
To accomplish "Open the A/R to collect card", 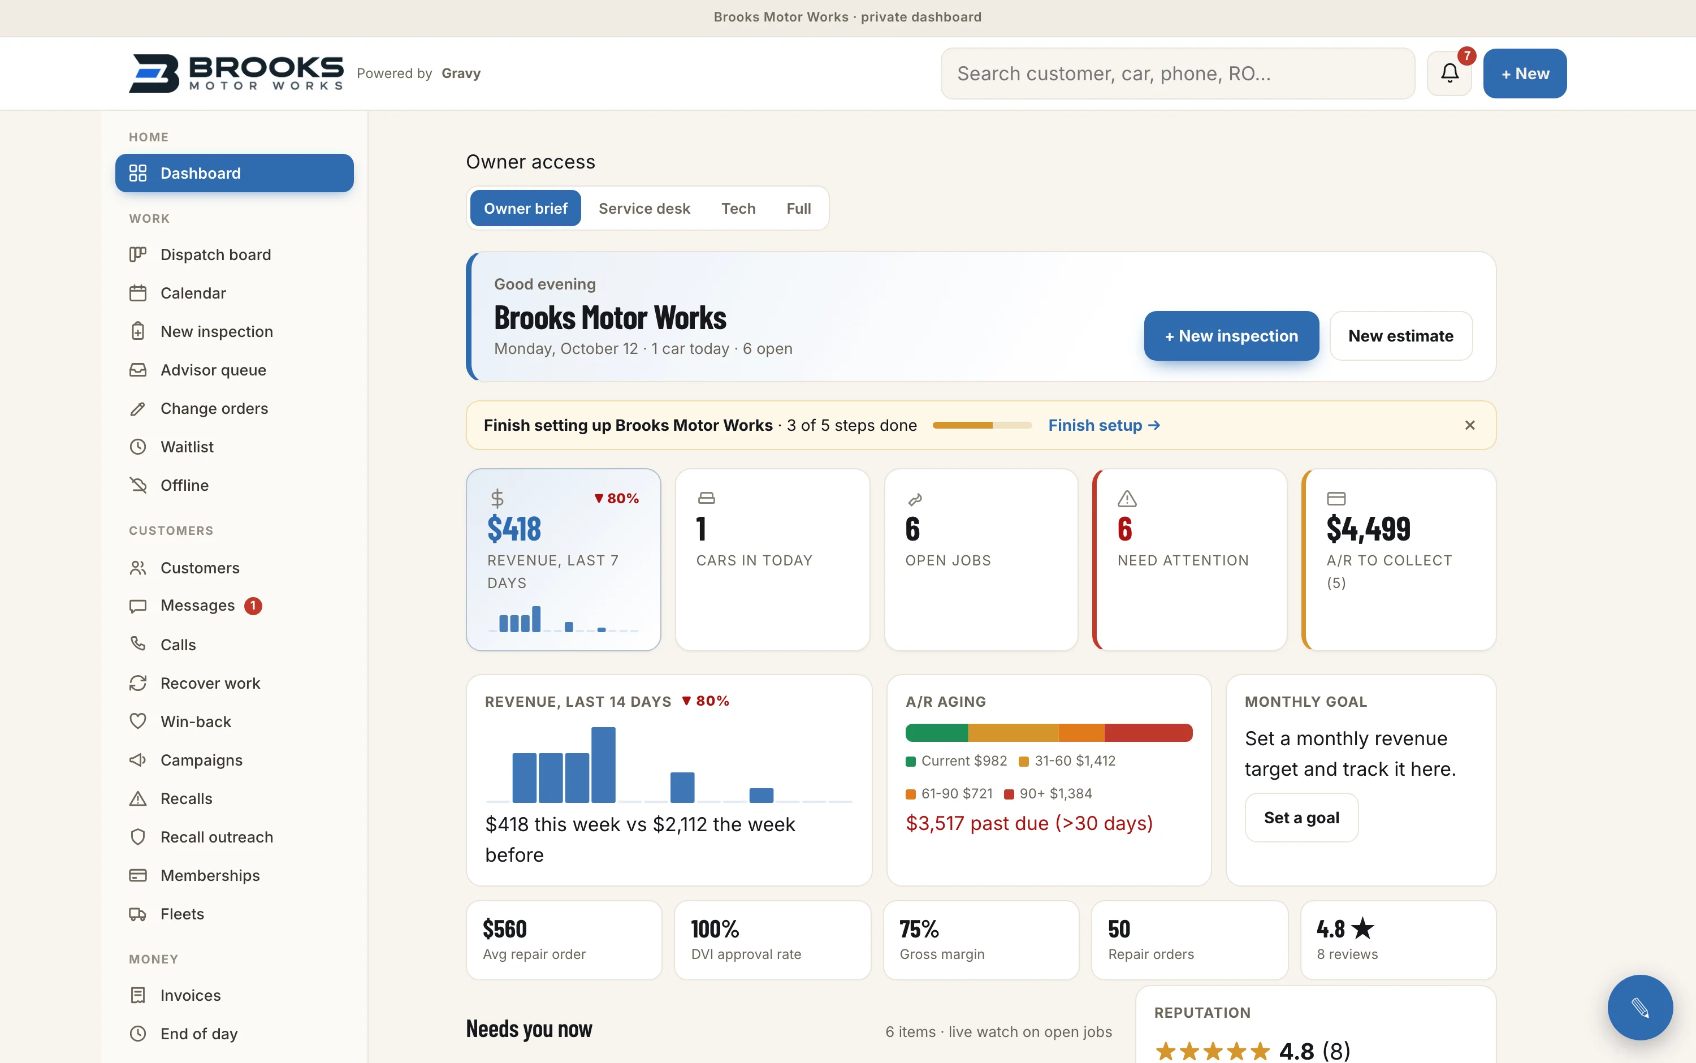I will (1399, 560).
